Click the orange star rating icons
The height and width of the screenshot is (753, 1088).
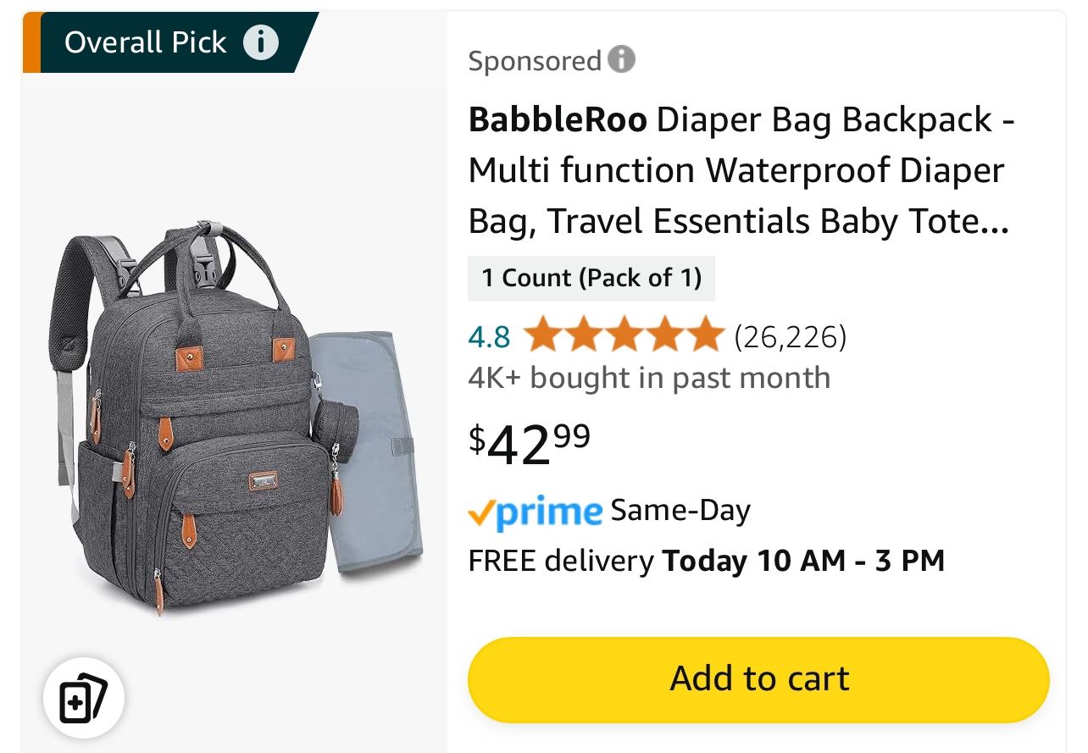tap(624, 334)
